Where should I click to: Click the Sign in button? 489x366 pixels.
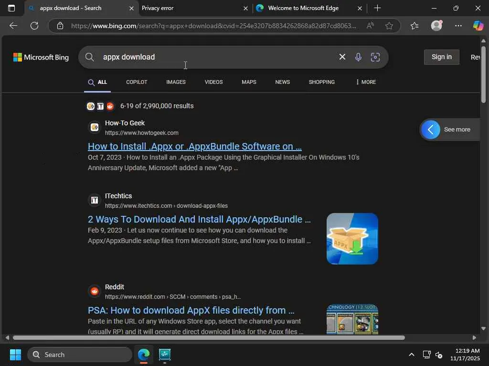click(442, 57)
